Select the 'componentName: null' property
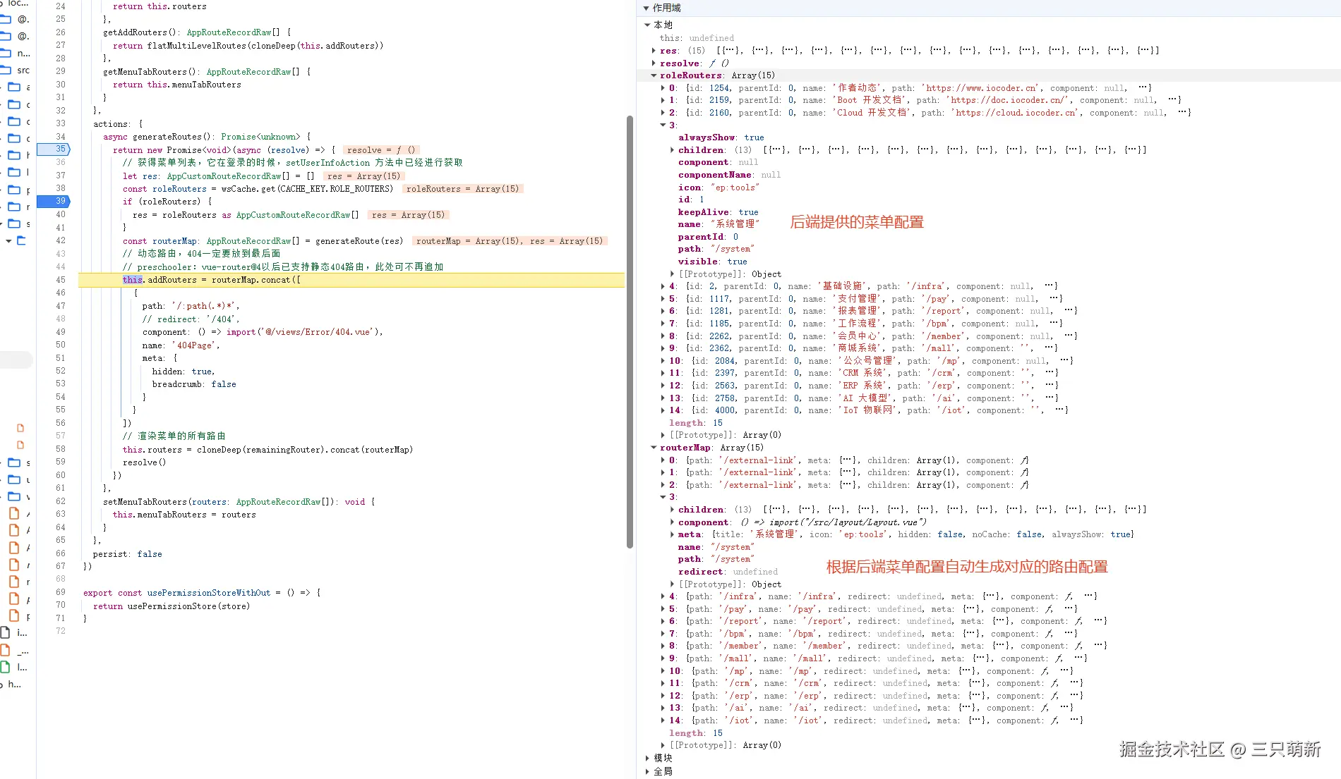The image size is (1341, 779). point(729,175)
